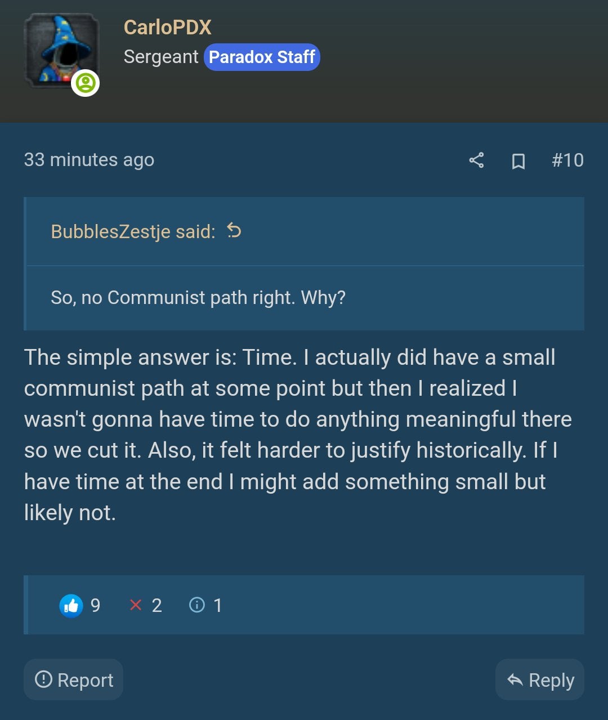Screen dimensions: 608x720
Task: Toggle your like on CarloPDX's reply
Action: coord(71,606)
